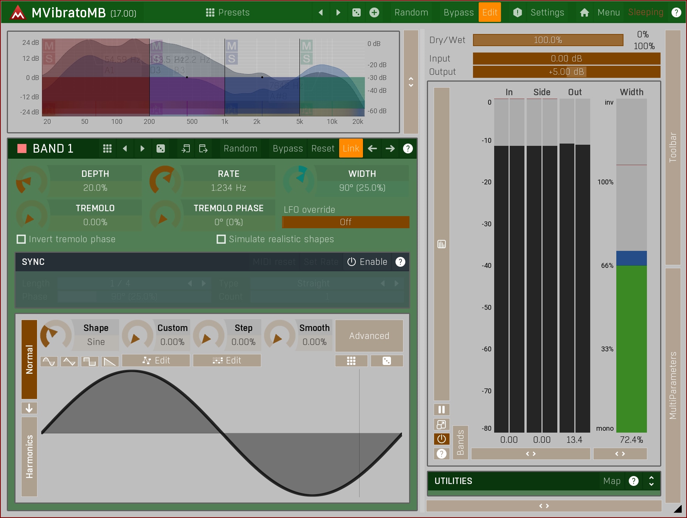This screenshot has height=518, width=687.
Task: Select the sine wave shape icon
Action: click(49, 362)
